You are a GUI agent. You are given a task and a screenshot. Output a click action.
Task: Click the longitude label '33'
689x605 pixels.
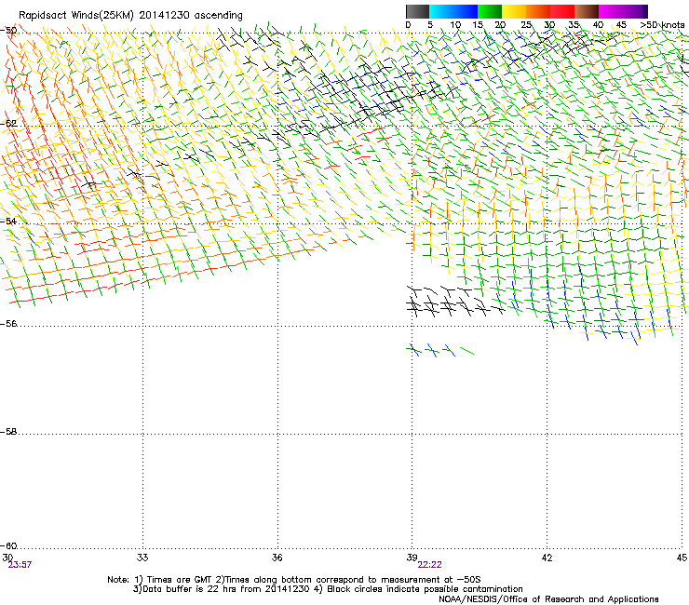pyautogui.click(x=142, y=558)
